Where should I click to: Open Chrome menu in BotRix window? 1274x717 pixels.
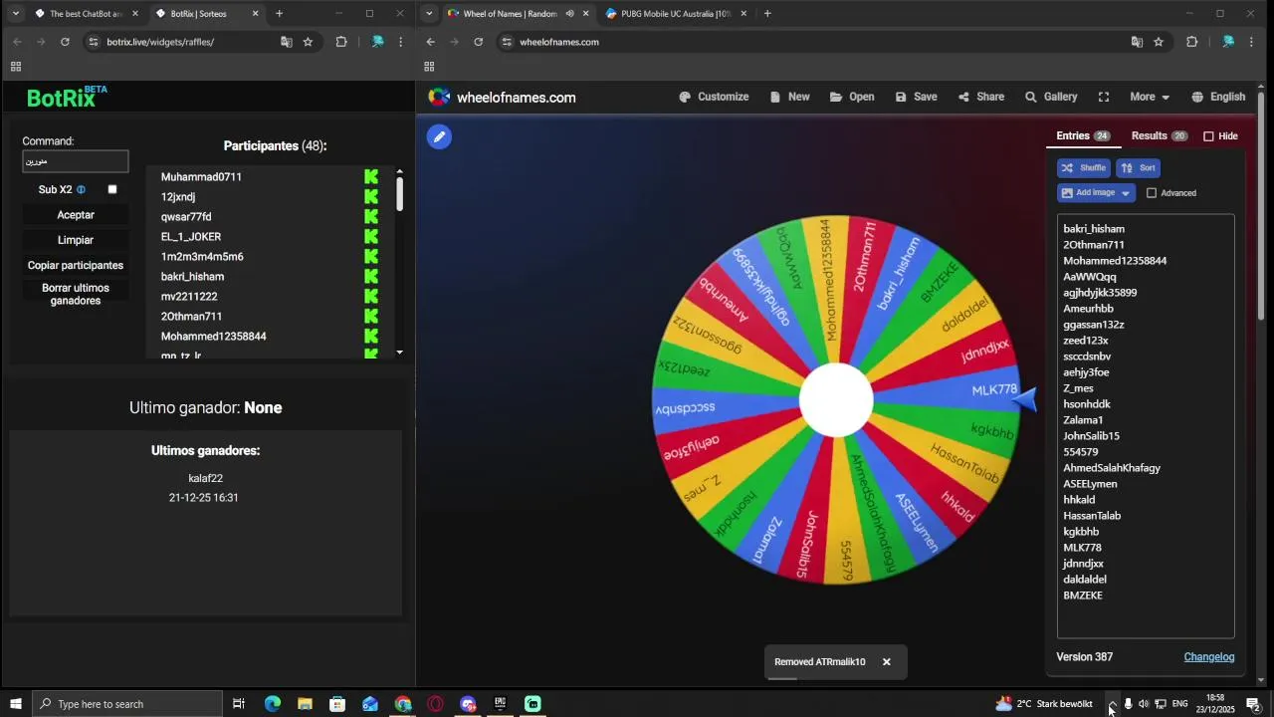click(x=401, y=42)
